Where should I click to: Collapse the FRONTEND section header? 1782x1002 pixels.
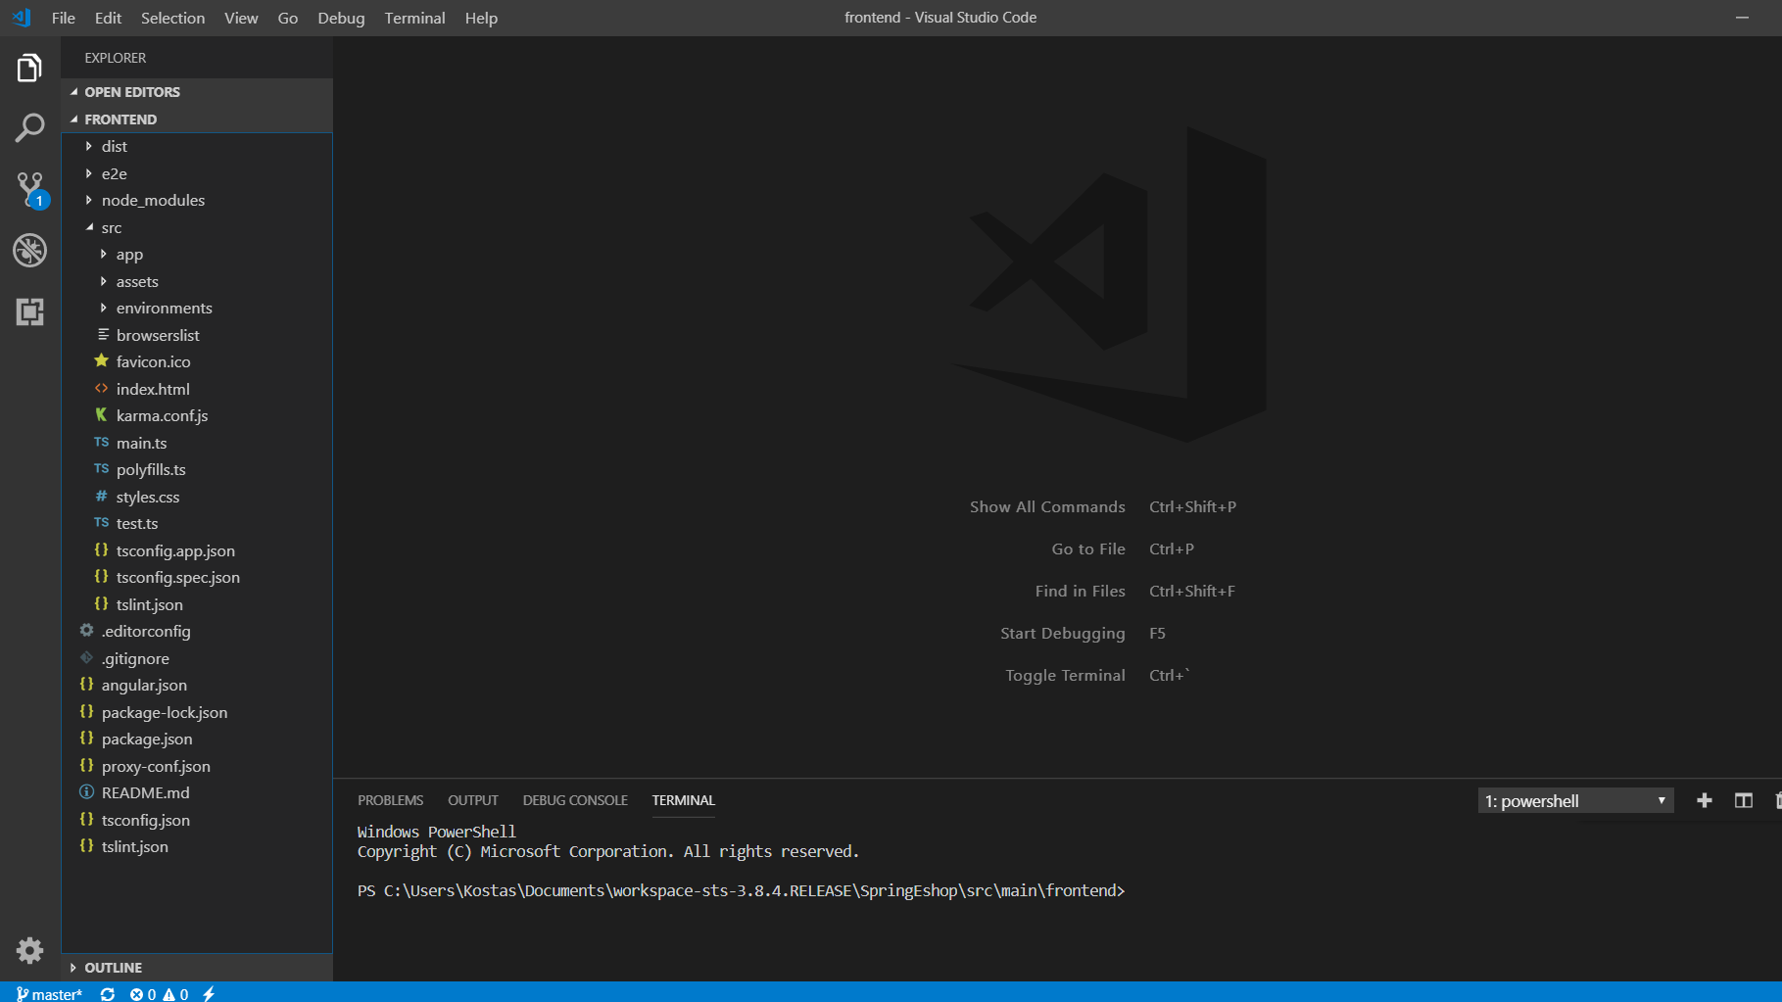(x=196, y=119)
